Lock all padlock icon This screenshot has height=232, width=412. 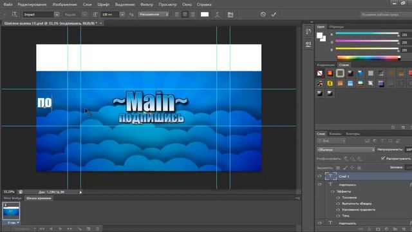[359, 168]
